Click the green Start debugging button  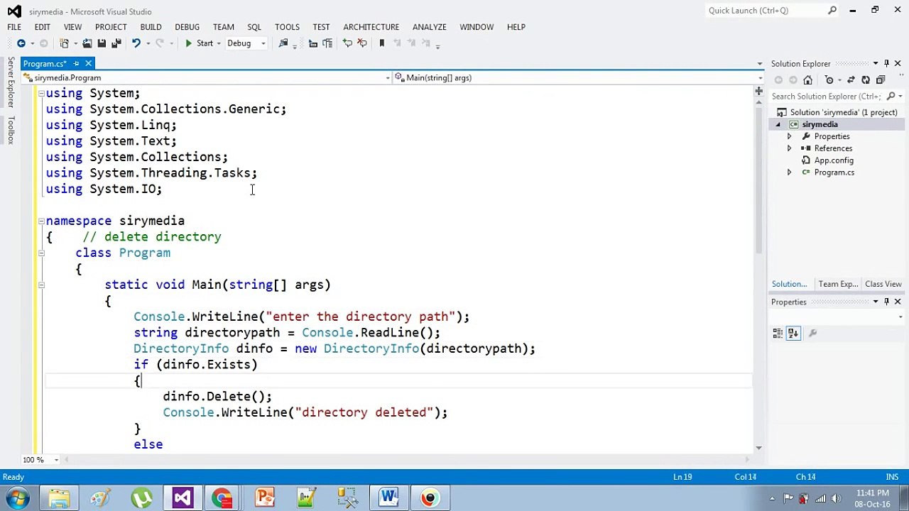click(199, 43)
